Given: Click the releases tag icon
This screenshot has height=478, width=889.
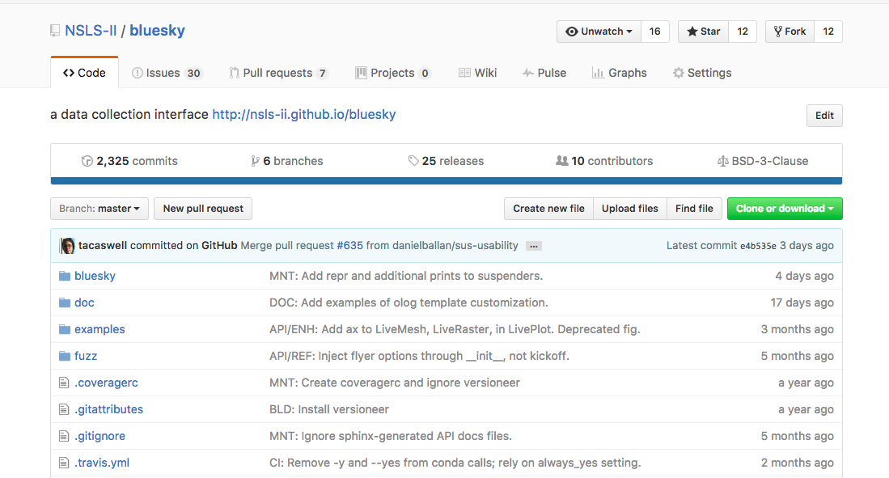Looking at the screenshot, I should tap(413, 161).
